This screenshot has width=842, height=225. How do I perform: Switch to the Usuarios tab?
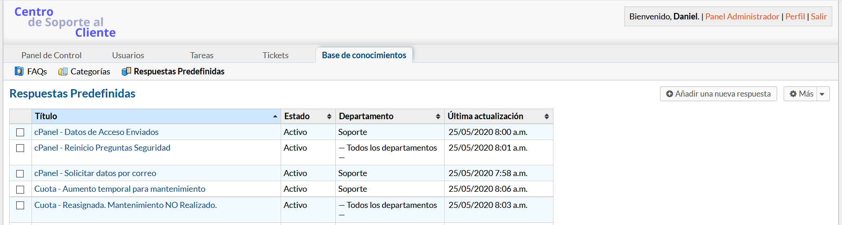[128, 55]
